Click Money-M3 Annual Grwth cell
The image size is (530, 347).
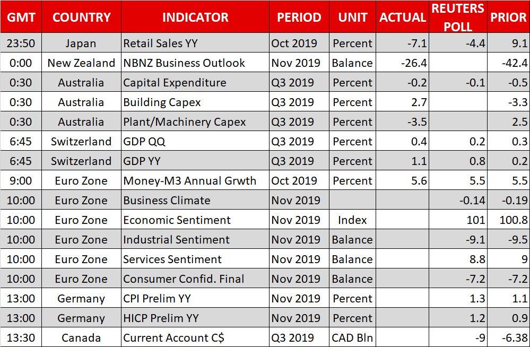pyautogui.click(x=189, y=180)
